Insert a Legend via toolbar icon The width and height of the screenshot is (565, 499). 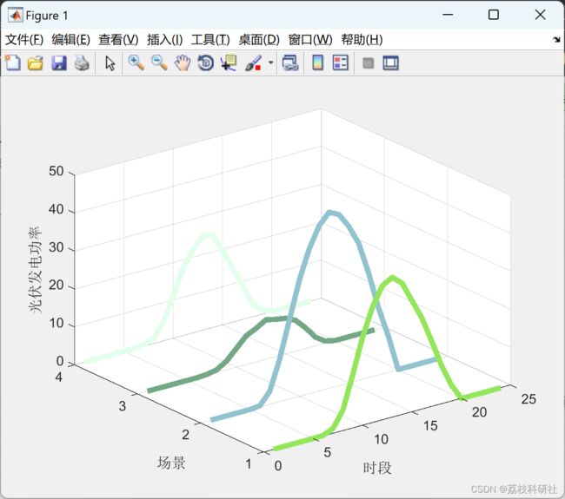[341, 63]
